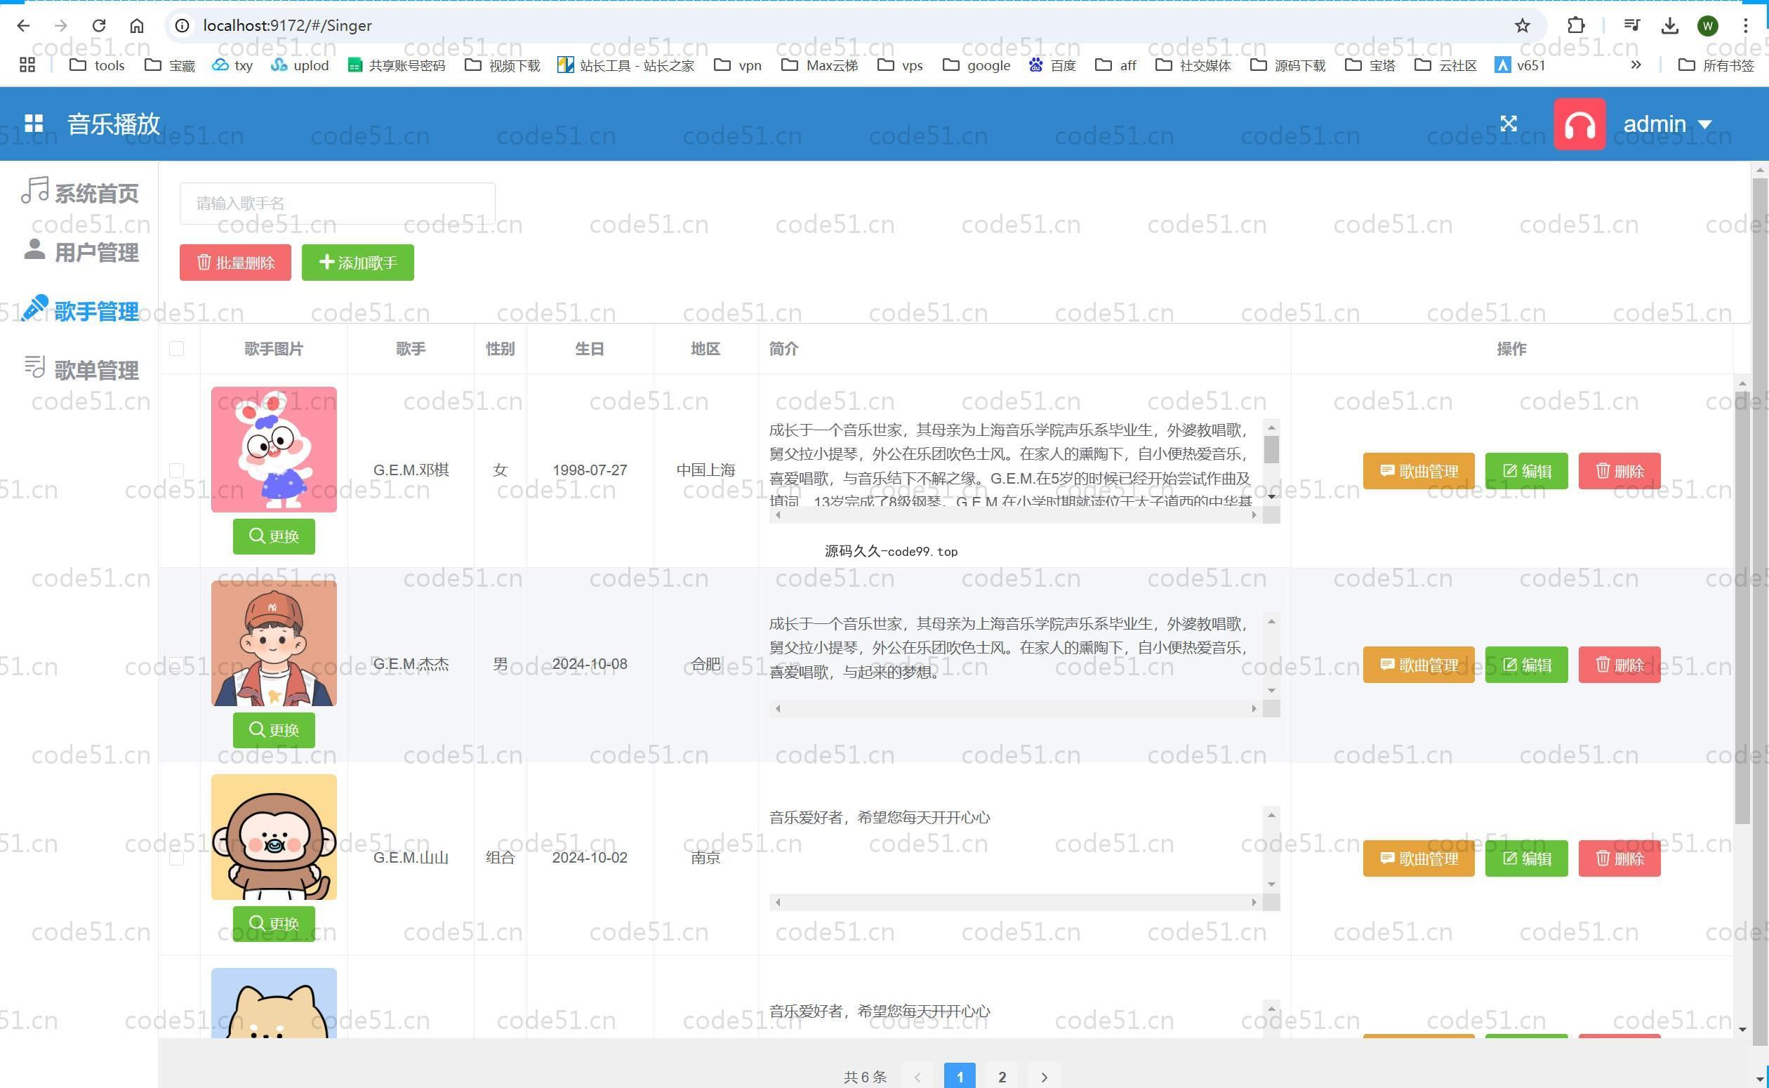Click 更换 under G.E.M.杰杰 picture
The image size is (1769, 1088).
point(274,729)
